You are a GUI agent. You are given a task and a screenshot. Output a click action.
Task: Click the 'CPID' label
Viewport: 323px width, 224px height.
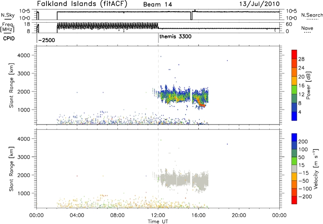pyautogui.click(x=9, y=38)
